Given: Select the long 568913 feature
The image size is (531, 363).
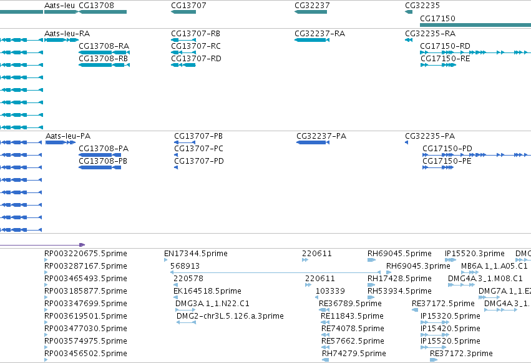Looking at the screenshot, I should [x=275, y=272].
